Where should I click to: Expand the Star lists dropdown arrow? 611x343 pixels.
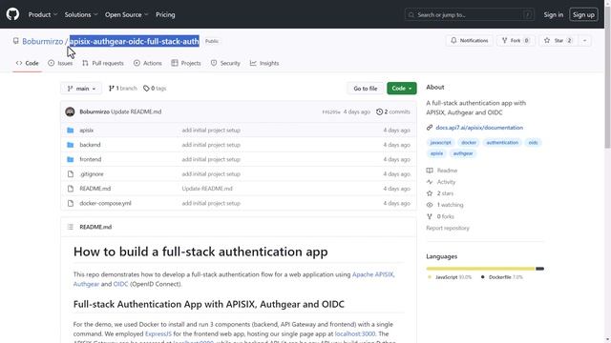coord(584,40)
